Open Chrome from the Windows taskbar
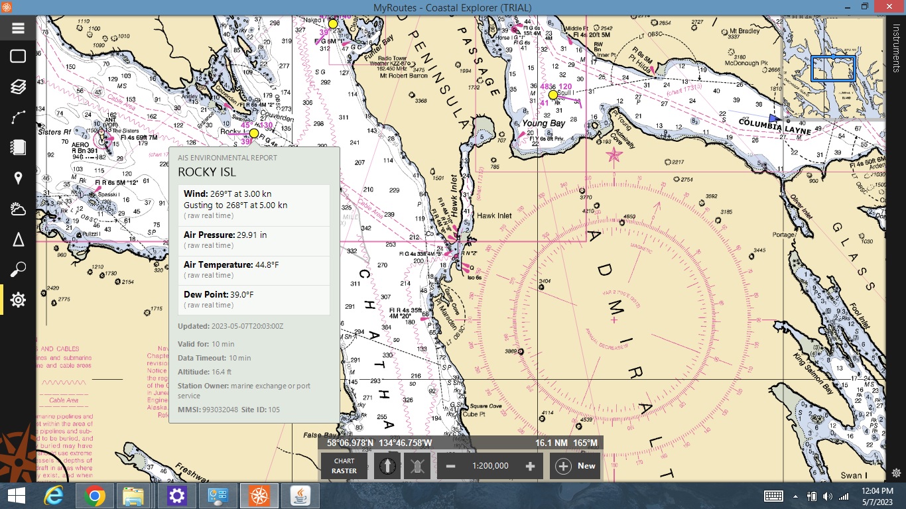 click(94, 495)
